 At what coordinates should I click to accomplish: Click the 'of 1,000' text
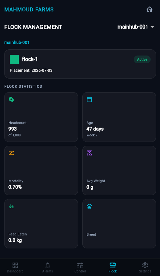(15, 135)
